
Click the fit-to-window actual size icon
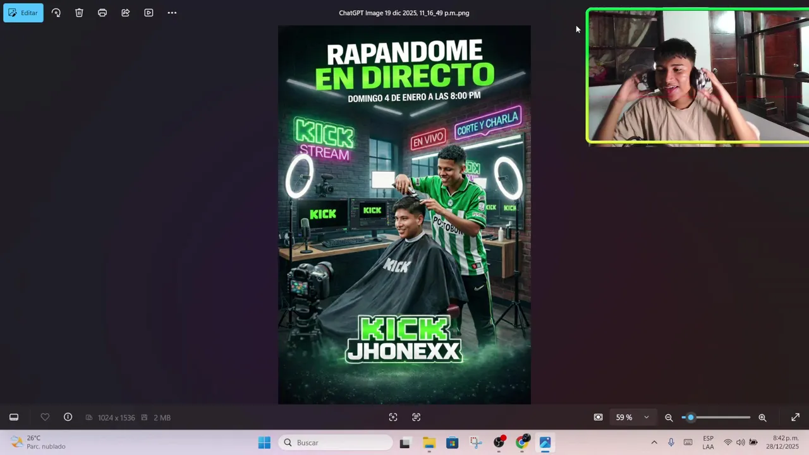click(598, 417)
